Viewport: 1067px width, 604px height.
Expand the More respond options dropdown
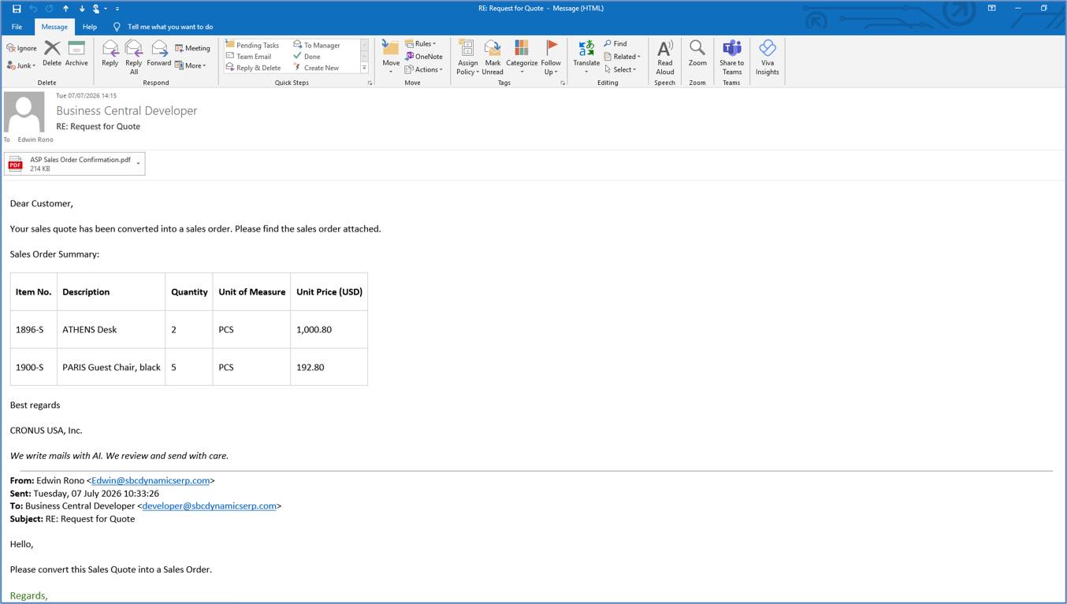click(x=190, y=65)
